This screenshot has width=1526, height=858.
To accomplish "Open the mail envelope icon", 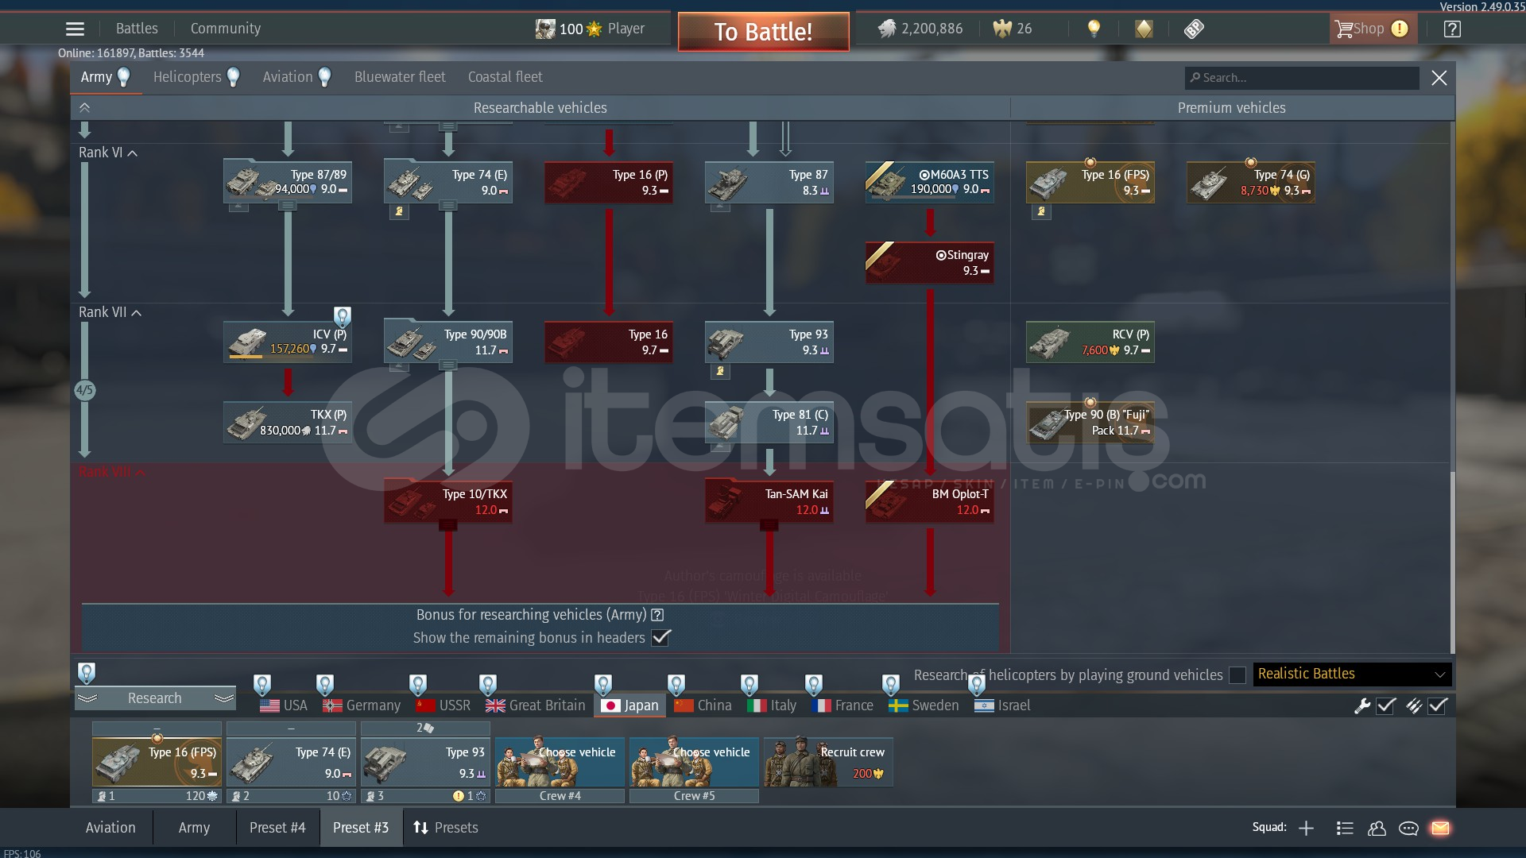I will click(x=1440, y=828).
